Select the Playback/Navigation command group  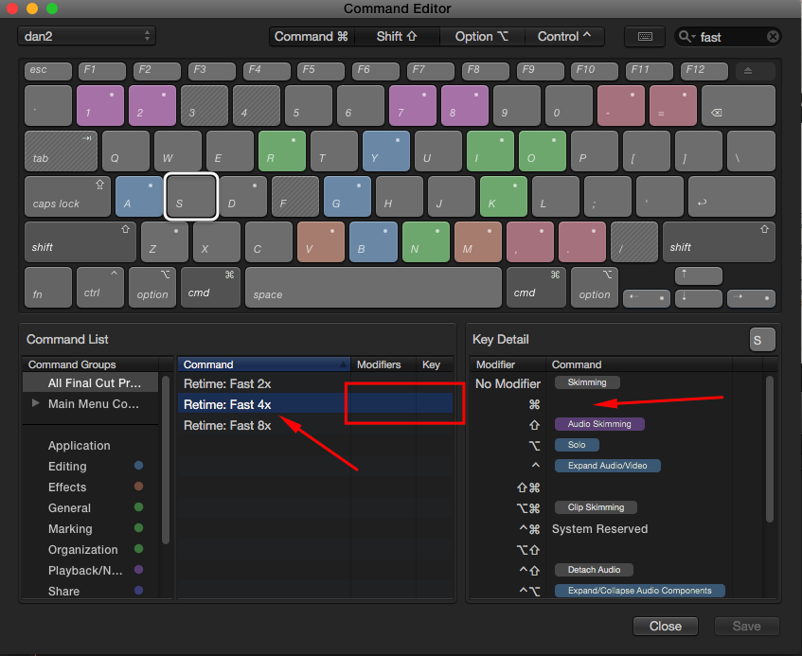[91, 571]
